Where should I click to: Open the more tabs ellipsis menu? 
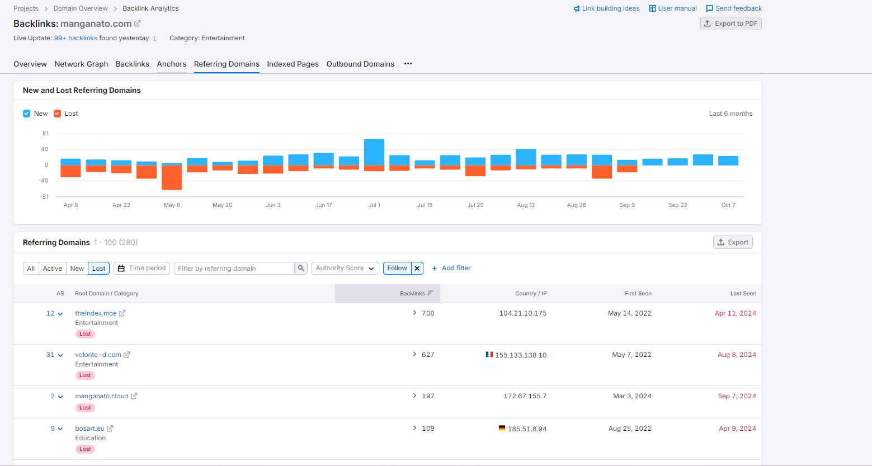pos(408,64)
